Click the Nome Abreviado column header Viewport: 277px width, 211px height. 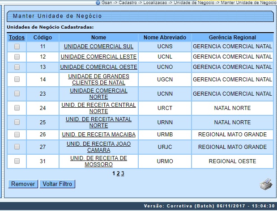click(x=165, y=38)
